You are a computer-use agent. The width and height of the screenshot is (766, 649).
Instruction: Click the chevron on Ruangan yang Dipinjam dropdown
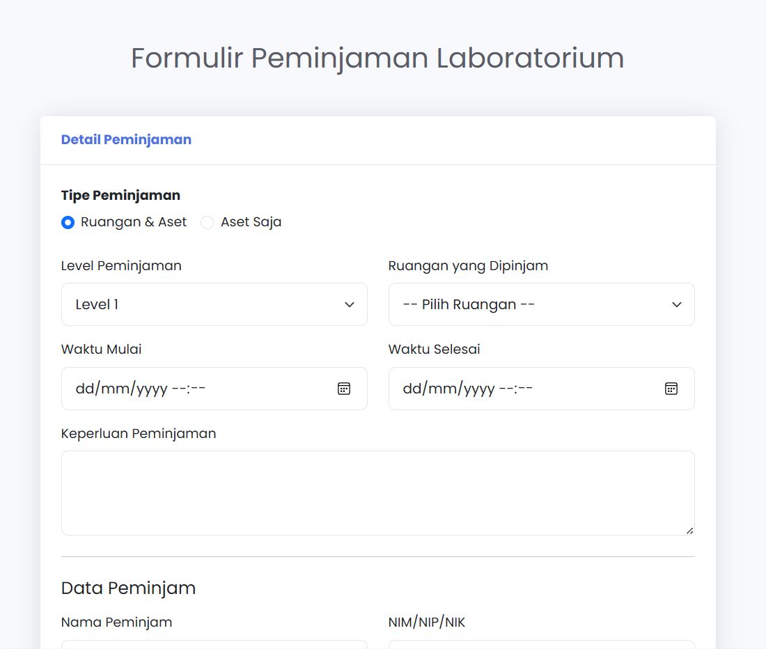click(x=676, y=304)
